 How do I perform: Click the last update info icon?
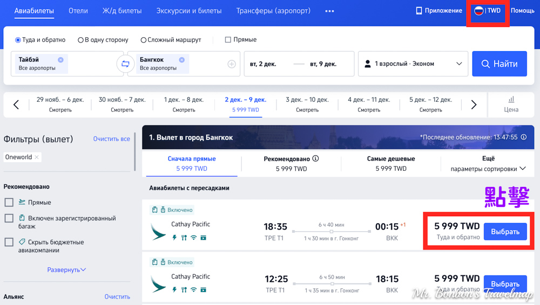(x=523, y=137)
